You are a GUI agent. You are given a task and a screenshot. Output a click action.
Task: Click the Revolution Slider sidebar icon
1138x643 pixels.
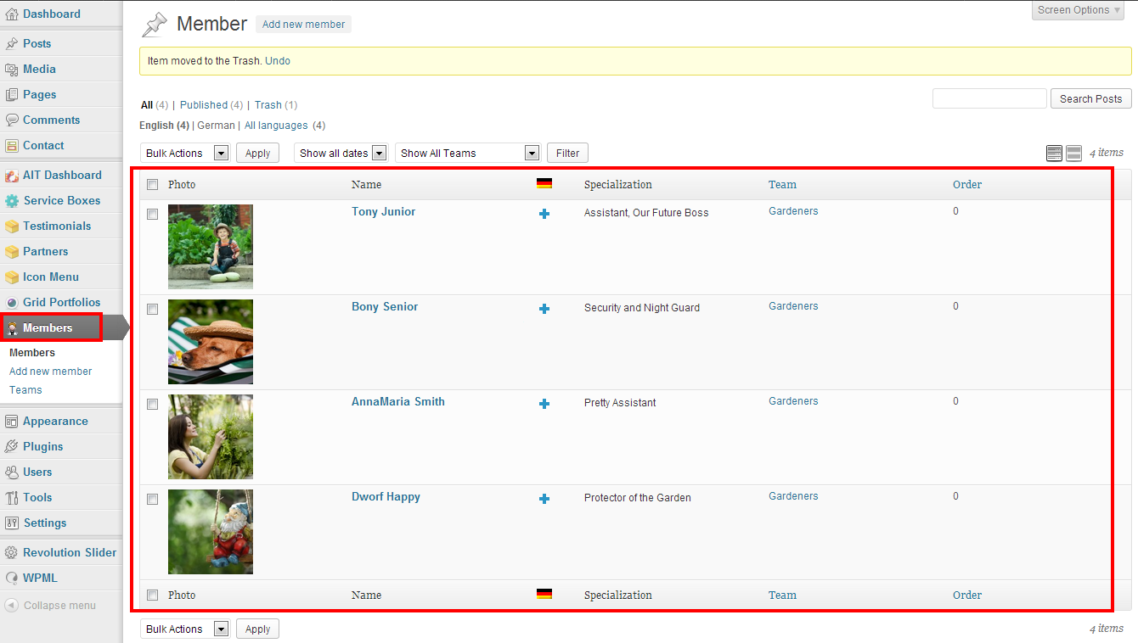tap(12, 552)
